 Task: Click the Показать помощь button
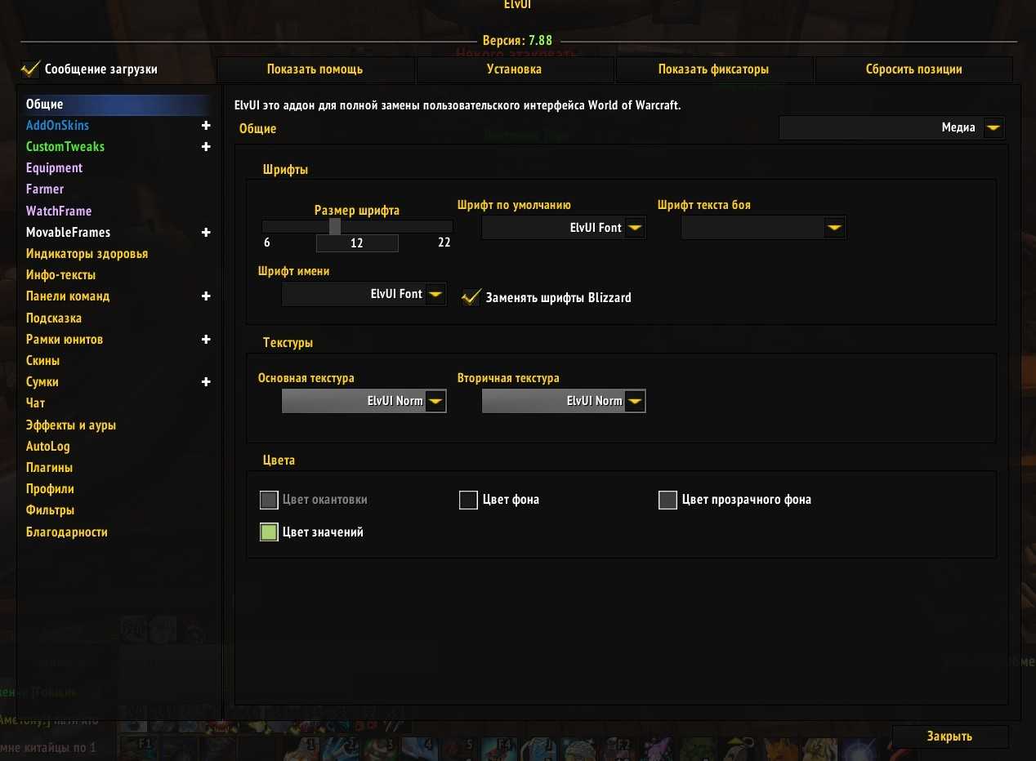tap(315, 69)
